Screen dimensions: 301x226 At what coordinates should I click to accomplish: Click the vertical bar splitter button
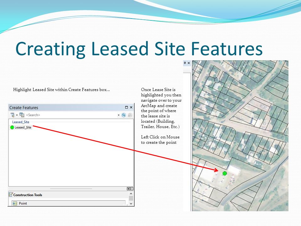click(132, 189)
